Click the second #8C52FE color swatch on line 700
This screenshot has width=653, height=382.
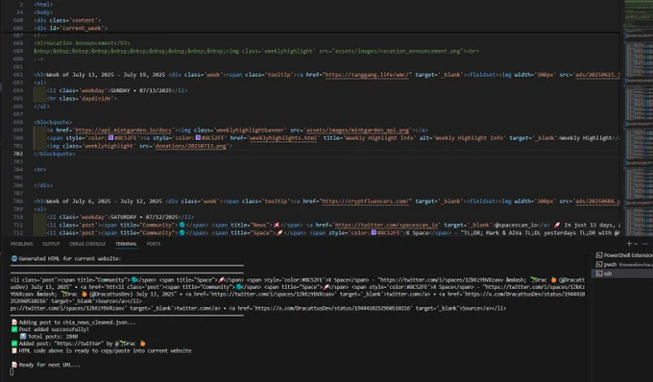point(198,138)
